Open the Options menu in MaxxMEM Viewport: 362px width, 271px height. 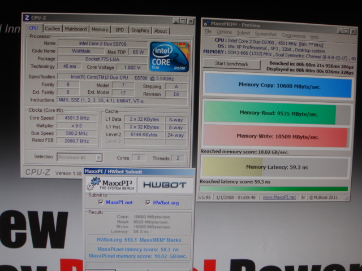[x=224, y=32]
